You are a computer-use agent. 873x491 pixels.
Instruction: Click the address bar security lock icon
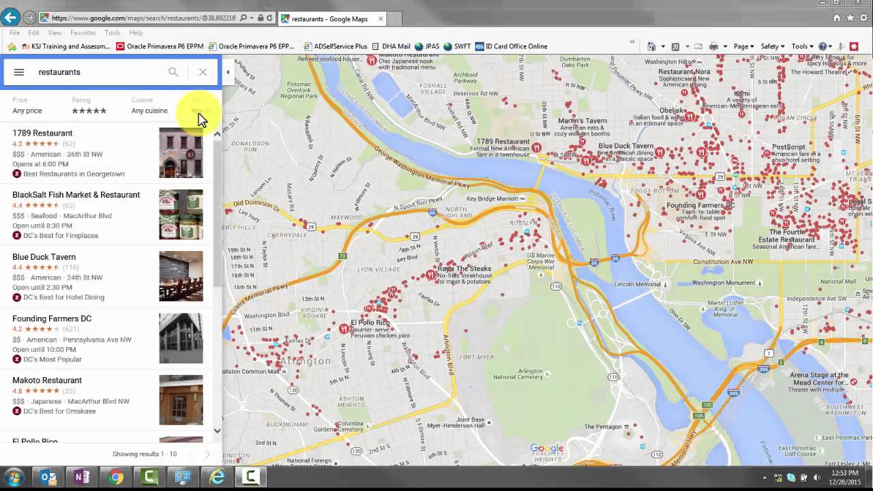tap(261, 18)
